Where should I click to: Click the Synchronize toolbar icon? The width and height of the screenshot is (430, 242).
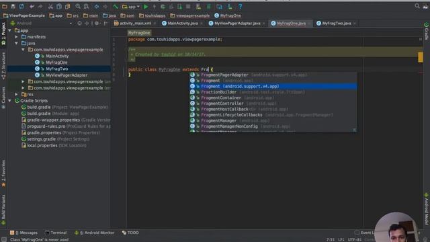tap(21, 6)
